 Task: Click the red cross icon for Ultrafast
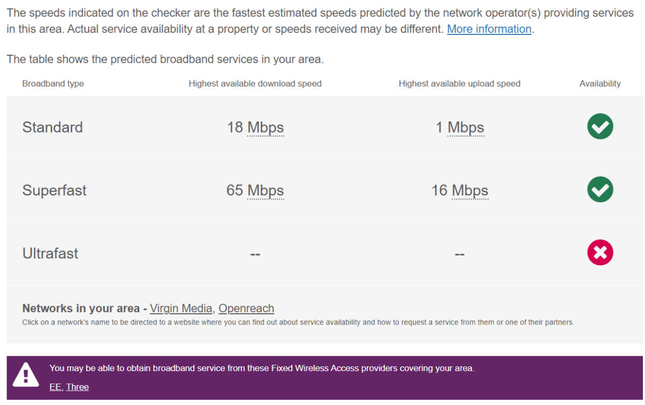(600, 253)
